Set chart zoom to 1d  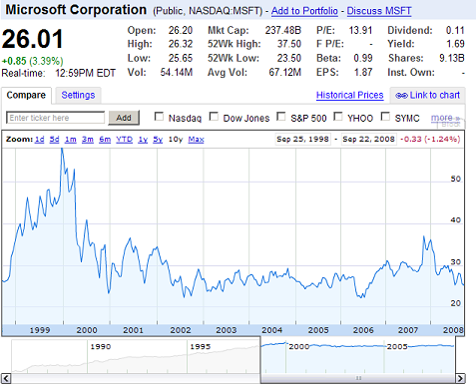coord(39,139)
